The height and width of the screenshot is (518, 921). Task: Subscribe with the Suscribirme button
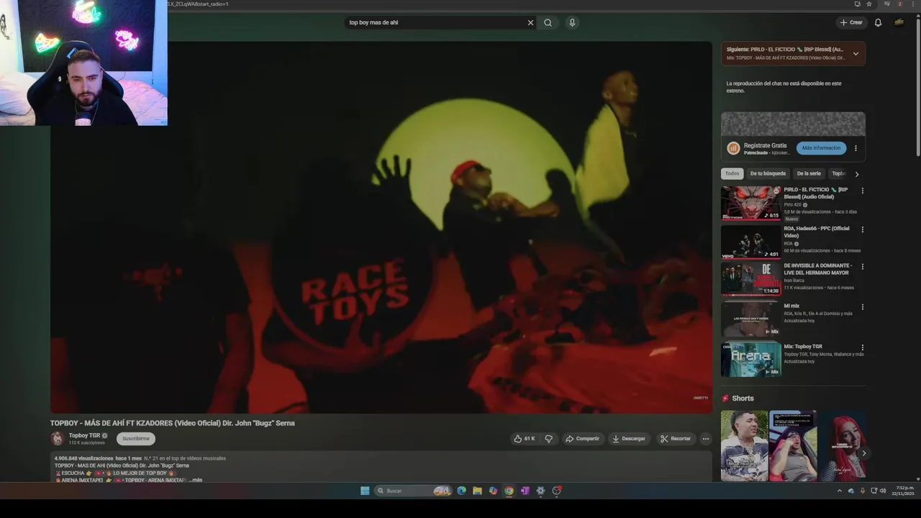click(136, 438)
